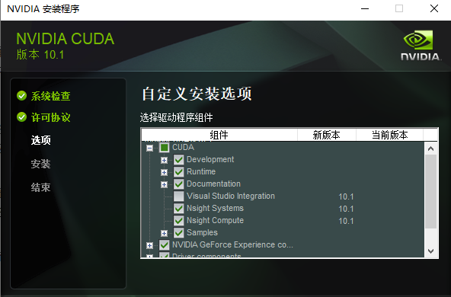
Task: Click the 新版本 column header
Action: pyautogui.click(x=327, y=135)
